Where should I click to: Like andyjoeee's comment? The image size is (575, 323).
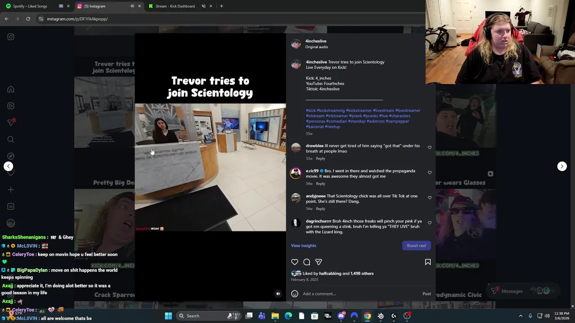pyautogui.click(x=429, y=198)
